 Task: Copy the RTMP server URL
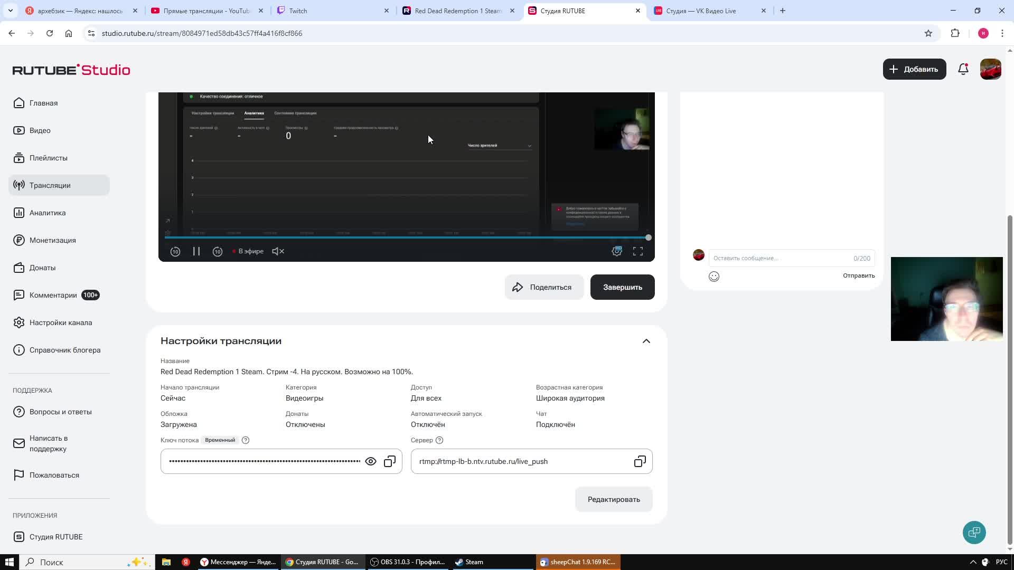click(640, 462)
